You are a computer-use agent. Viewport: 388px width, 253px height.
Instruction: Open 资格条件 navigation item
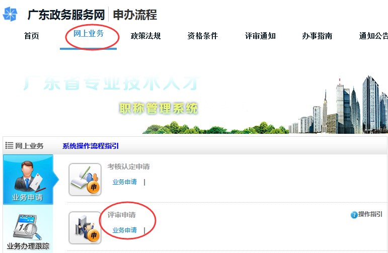pyautogui.click(x=203, y=36)
